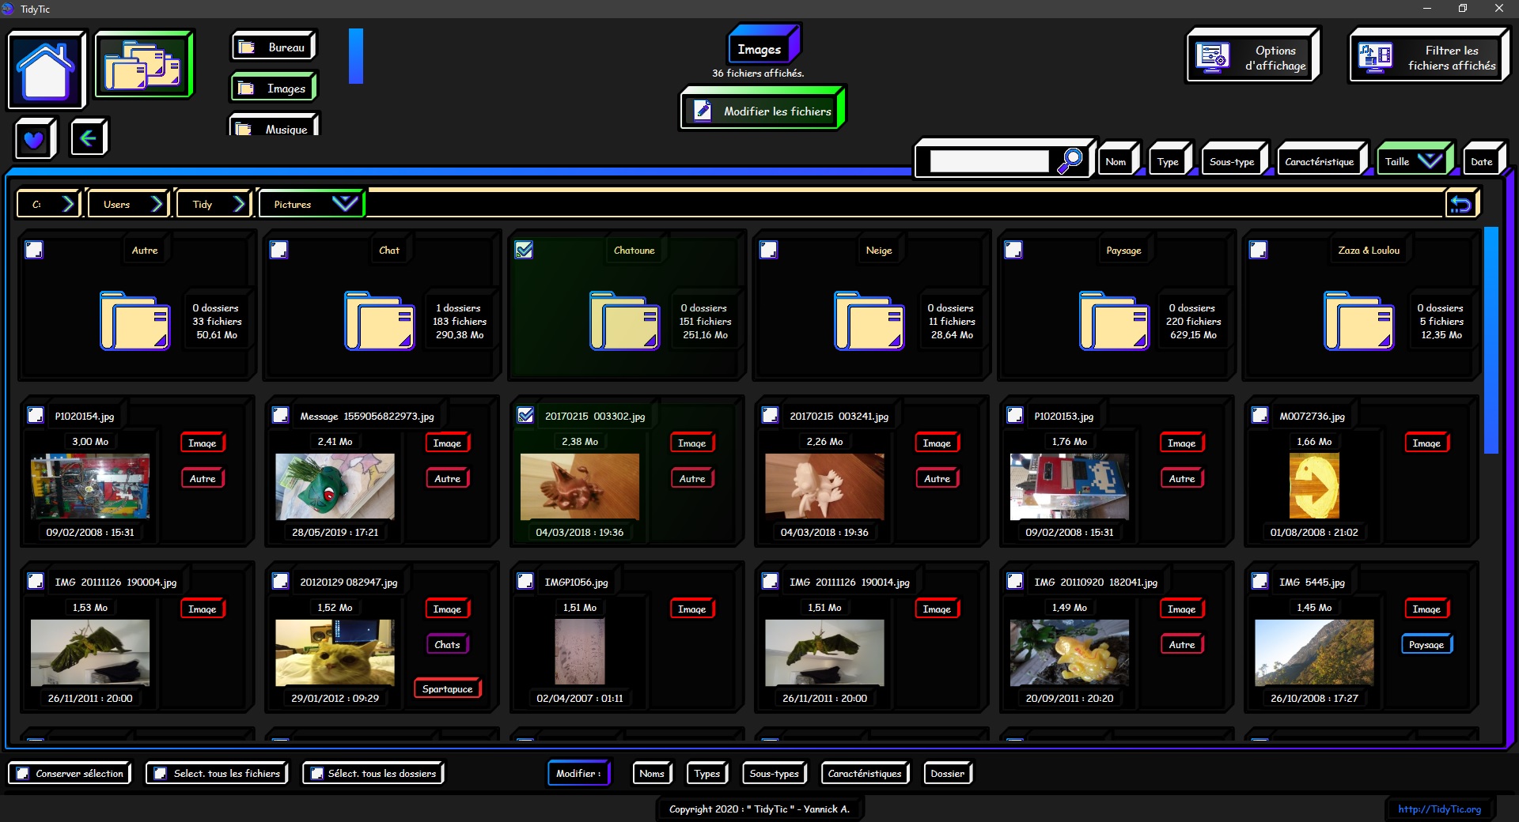Select the Musique location
This screenshot has width=1519, height=822.
[274, 129]
